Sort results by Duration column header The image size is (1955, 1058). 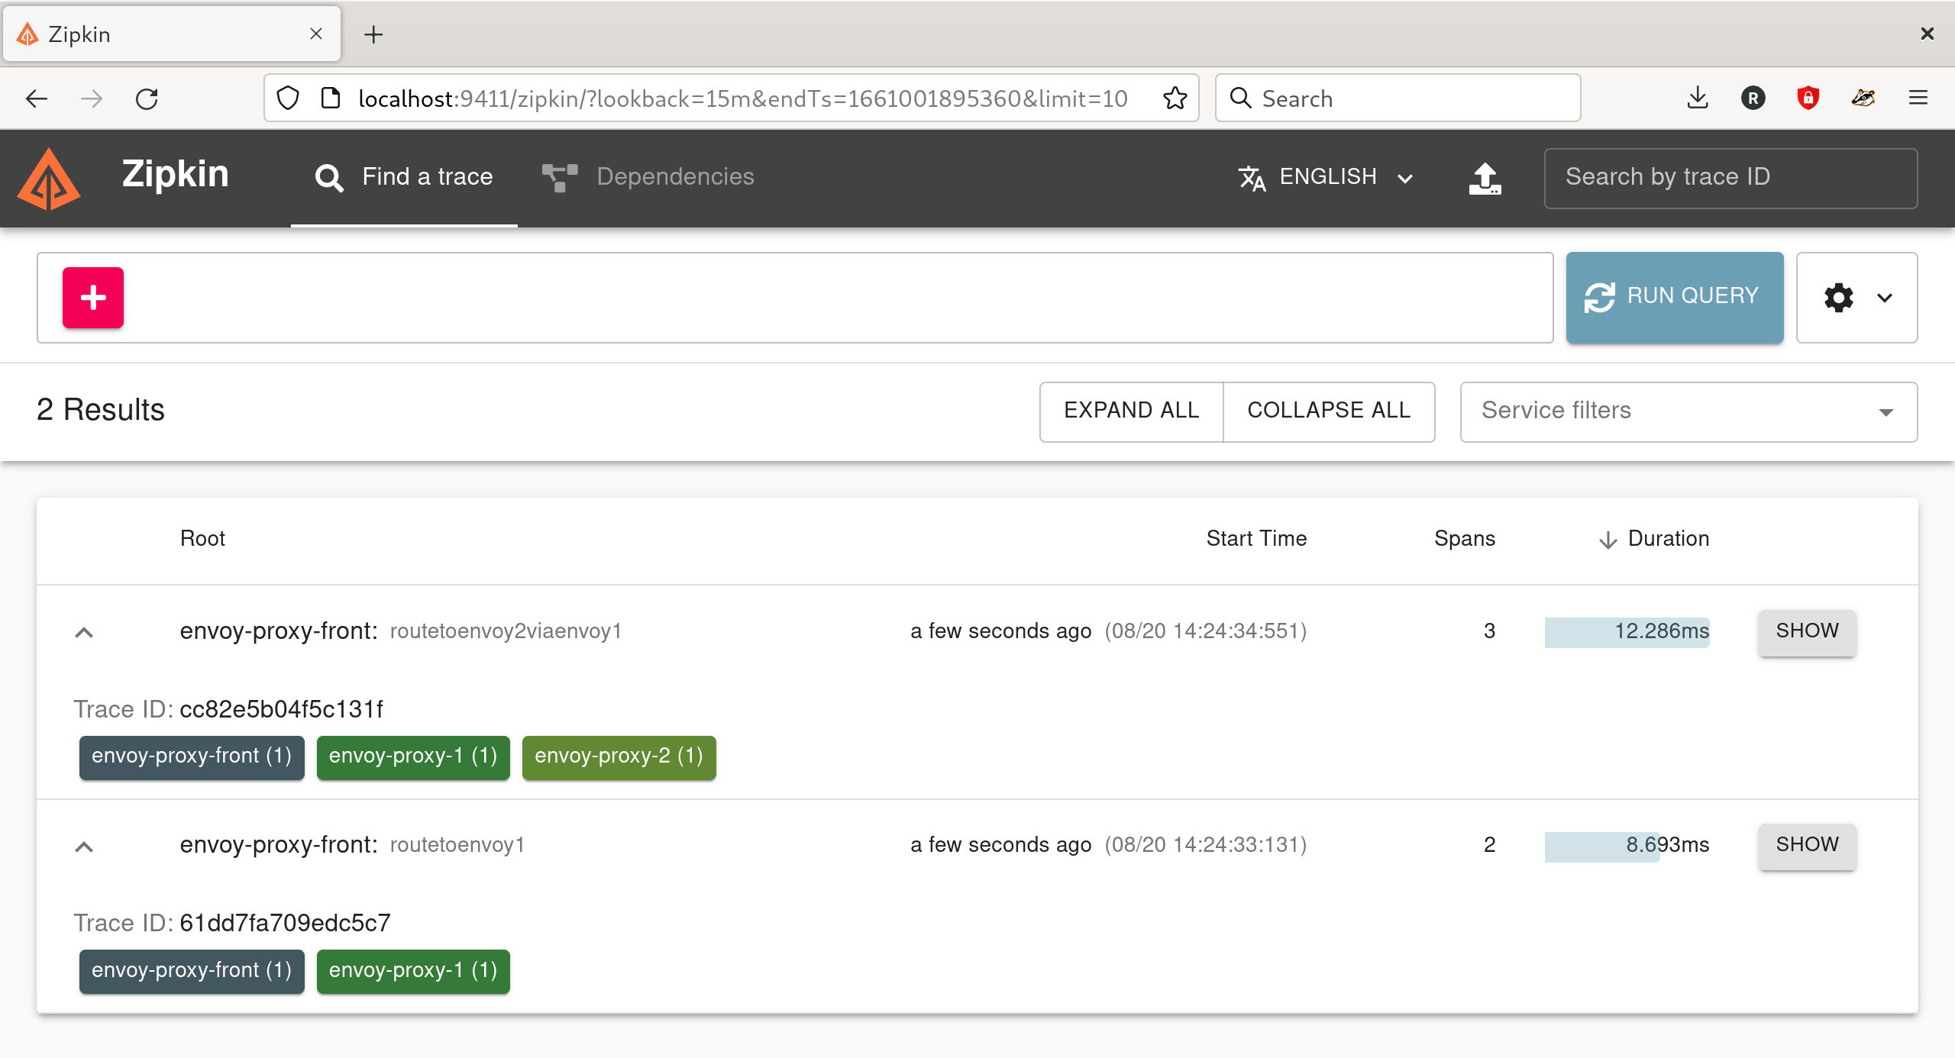click(x=1654, y=539)
